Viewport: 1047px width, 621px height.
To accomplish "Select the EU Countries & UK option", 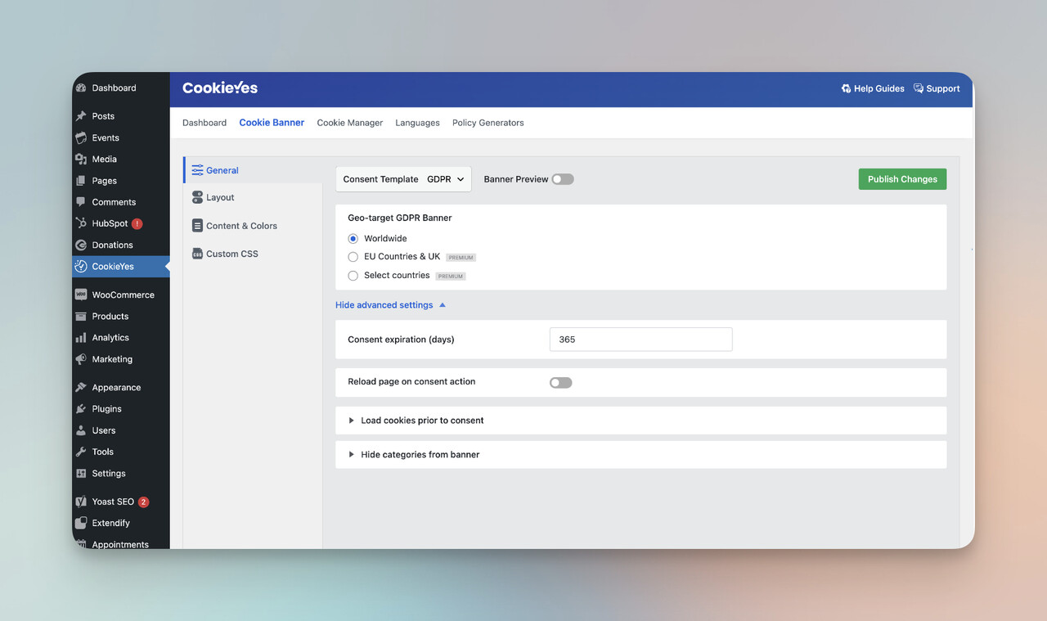I will tap(353, 257).
